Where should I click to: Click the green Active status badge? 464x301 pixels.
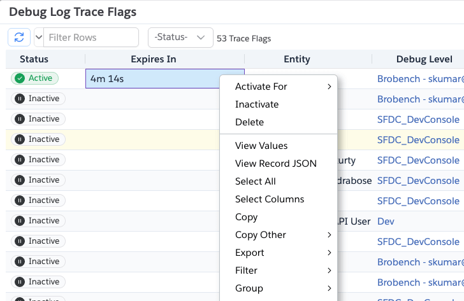point(35,78)
